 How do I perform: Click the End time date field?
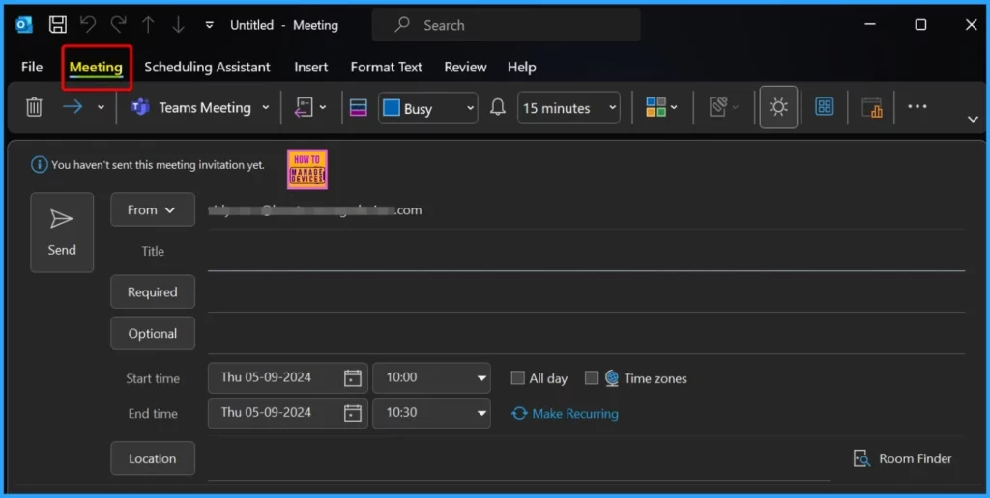point(287,413)
